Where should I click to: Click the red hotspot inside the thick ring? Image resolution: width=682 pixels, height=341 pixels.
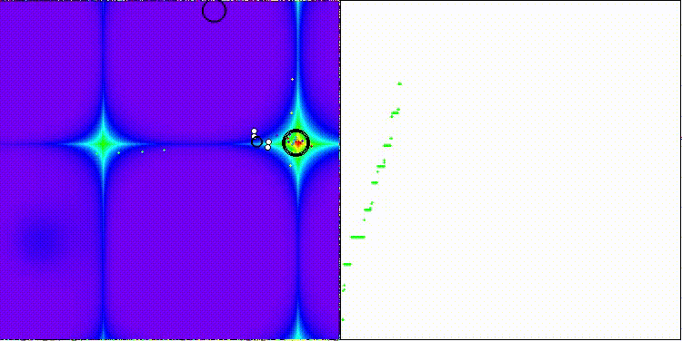pyautogui.click(x=298, y=142)
